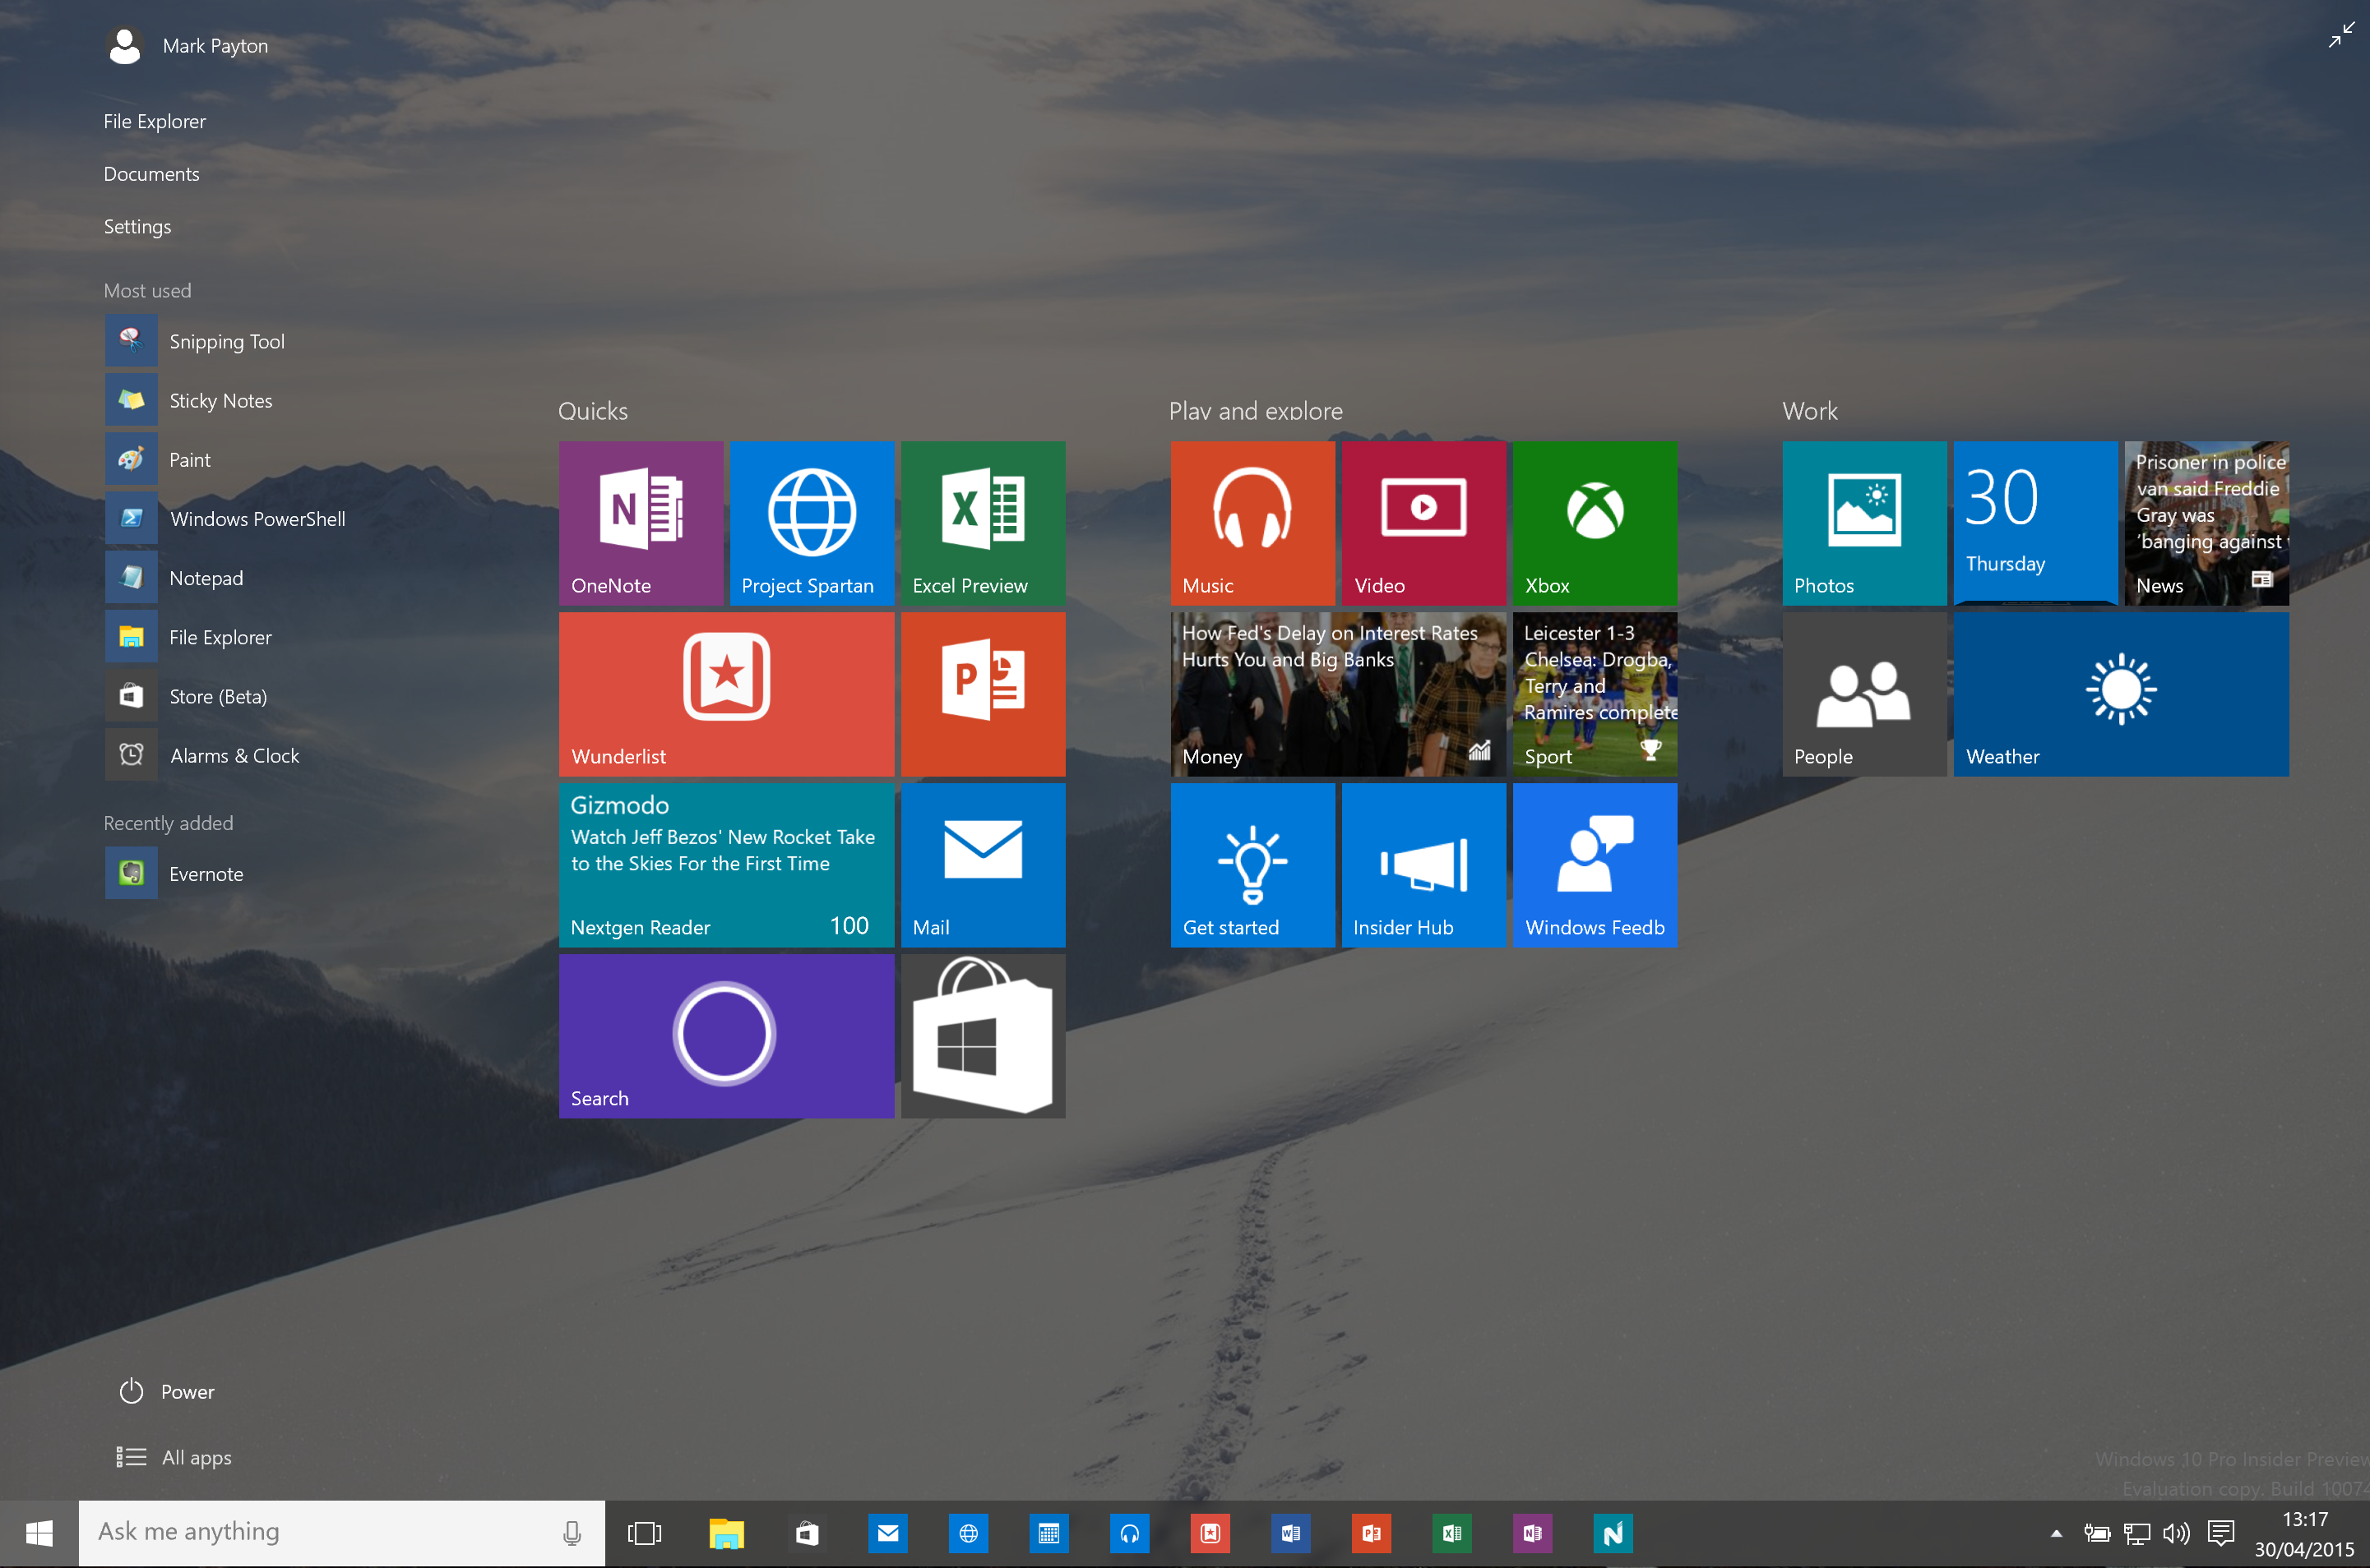The image size is (2370, 1568).
Task: Open the Photos tile
Action: (x=1865, y=523)
